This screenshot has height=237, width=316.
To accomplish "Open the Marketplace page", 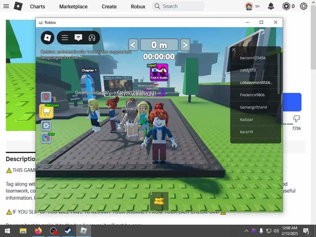I will 73,6.
